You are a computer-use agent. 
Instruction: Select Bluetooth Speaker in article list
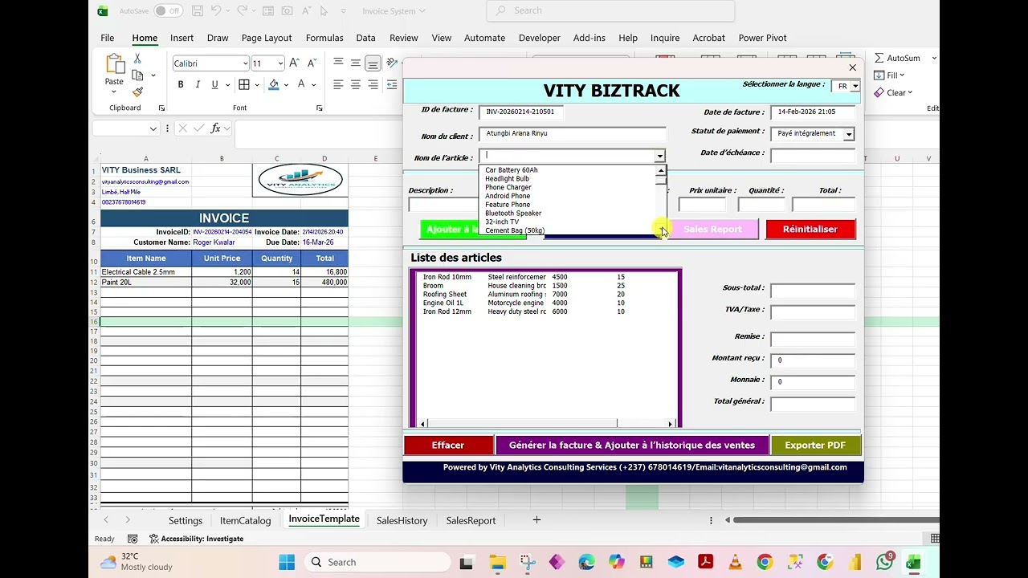513,214
